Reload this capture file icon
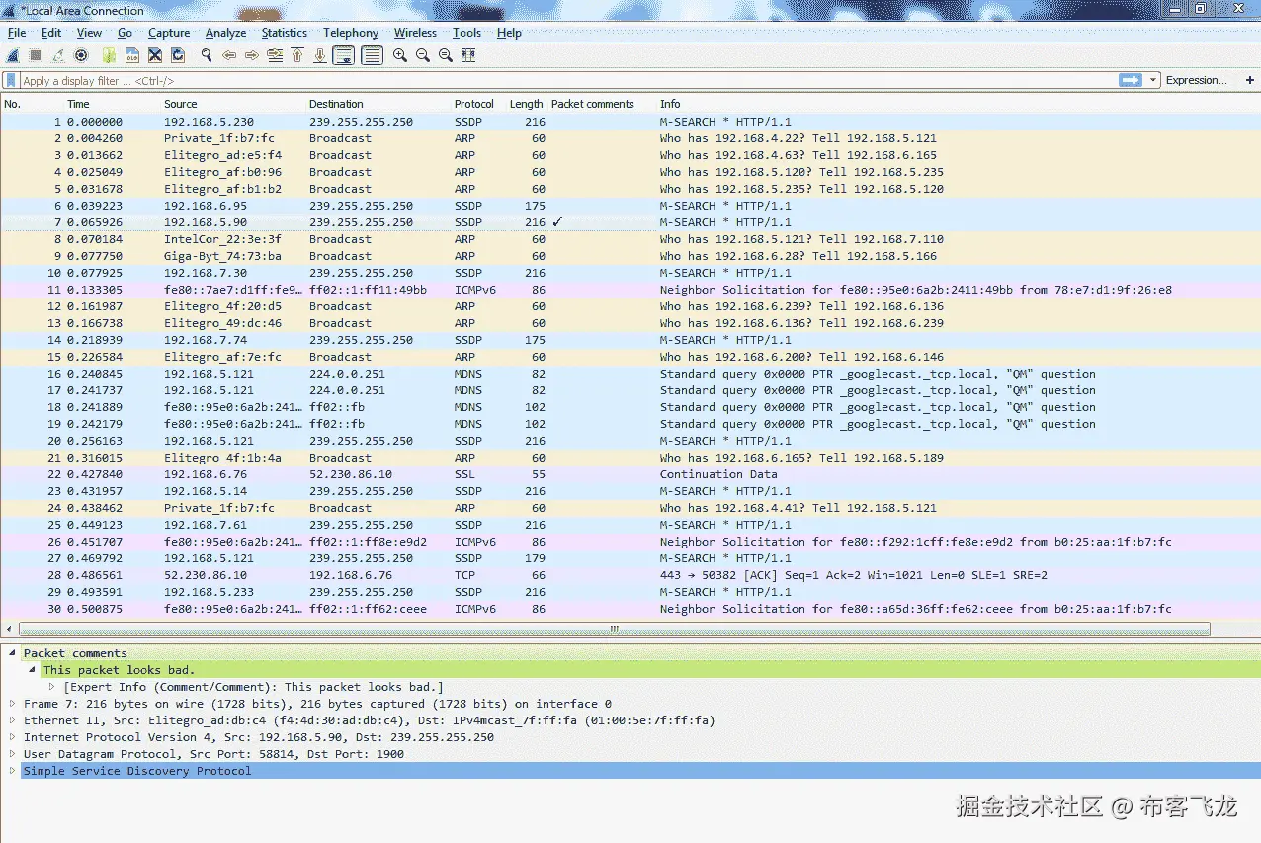Viewport: 1261px width, 843px height. point(178,56)
